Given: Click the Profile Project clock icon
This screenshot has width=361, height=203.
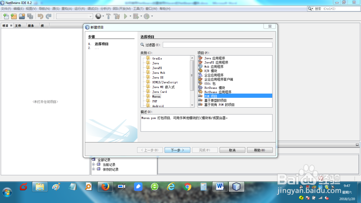Looking at the screenshot, I should pos(147,16).
